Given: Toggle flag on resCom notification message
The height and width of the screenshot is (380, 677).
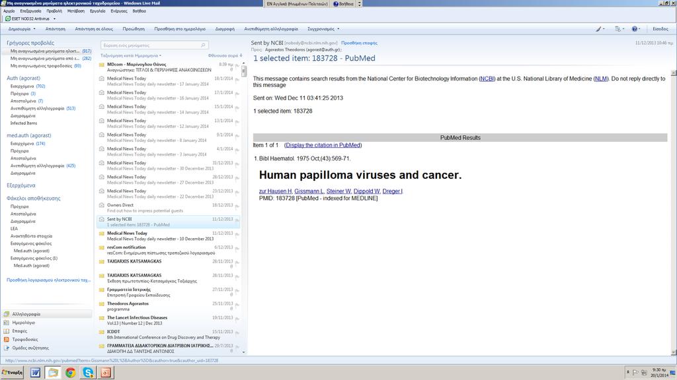Looking at the screenshot, I should [x=237, y=249].
